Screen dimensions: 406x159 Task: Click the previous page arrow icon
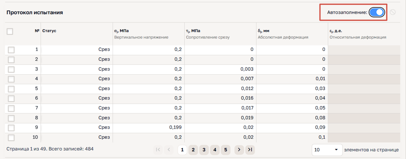click(169, 150)
